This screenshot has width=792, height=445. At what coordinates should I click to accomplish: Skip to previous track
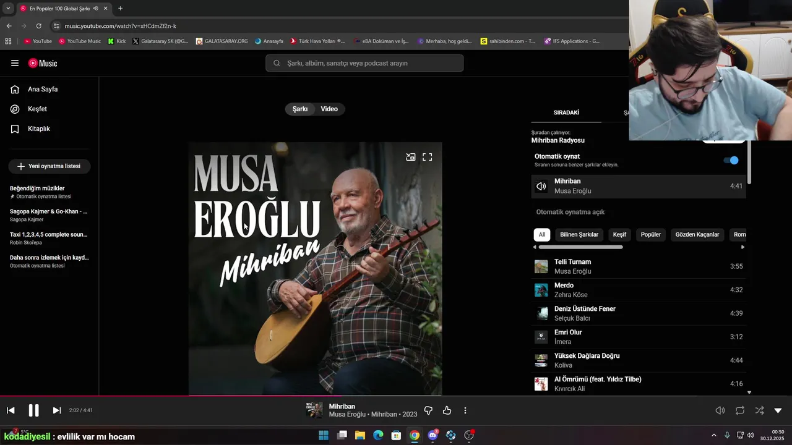point(11,410)
